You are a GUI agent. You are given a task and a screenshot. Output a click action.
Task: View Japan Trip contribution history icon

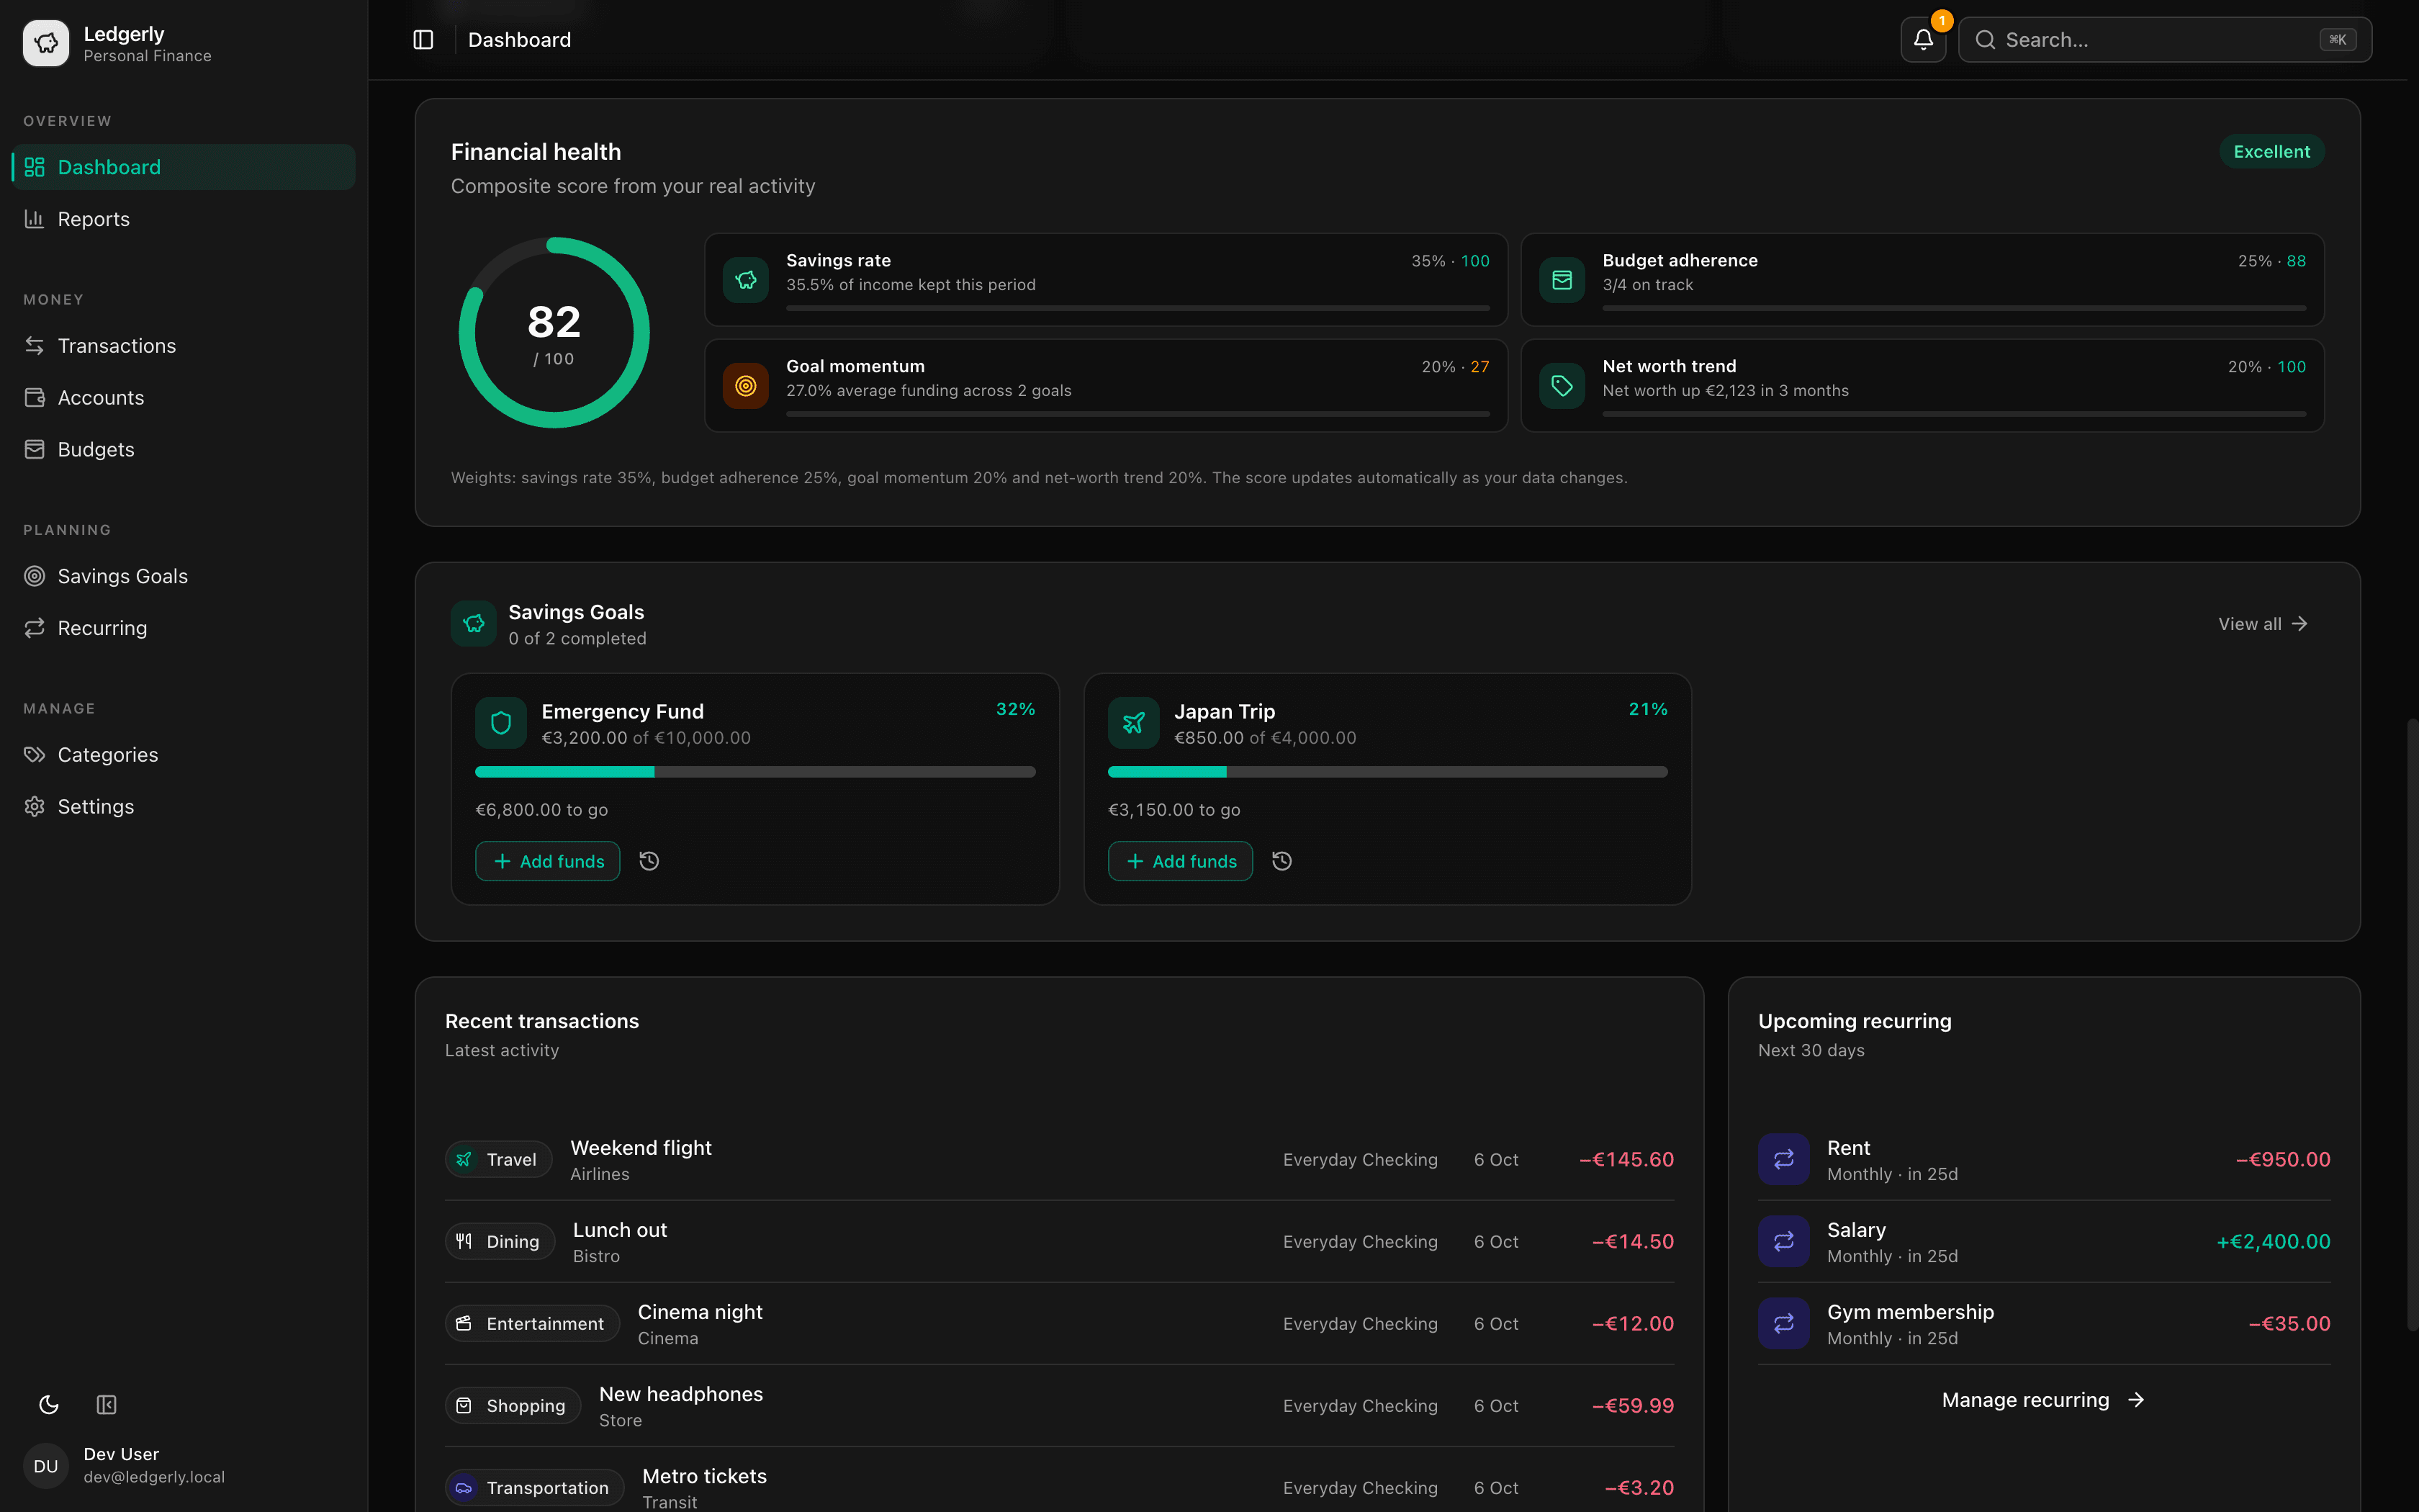1281,861
